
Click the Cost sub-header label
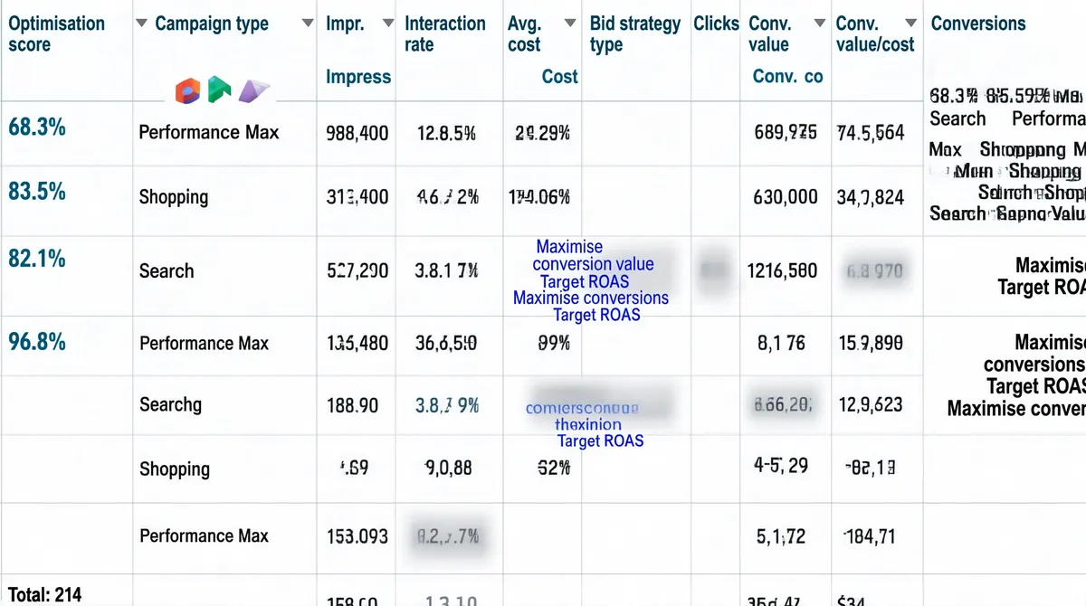559,77
